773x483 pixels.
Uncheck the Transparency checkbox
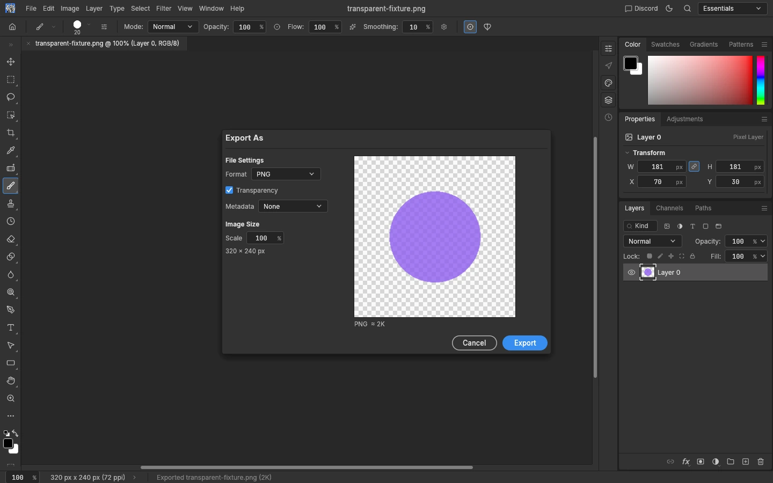229,190
